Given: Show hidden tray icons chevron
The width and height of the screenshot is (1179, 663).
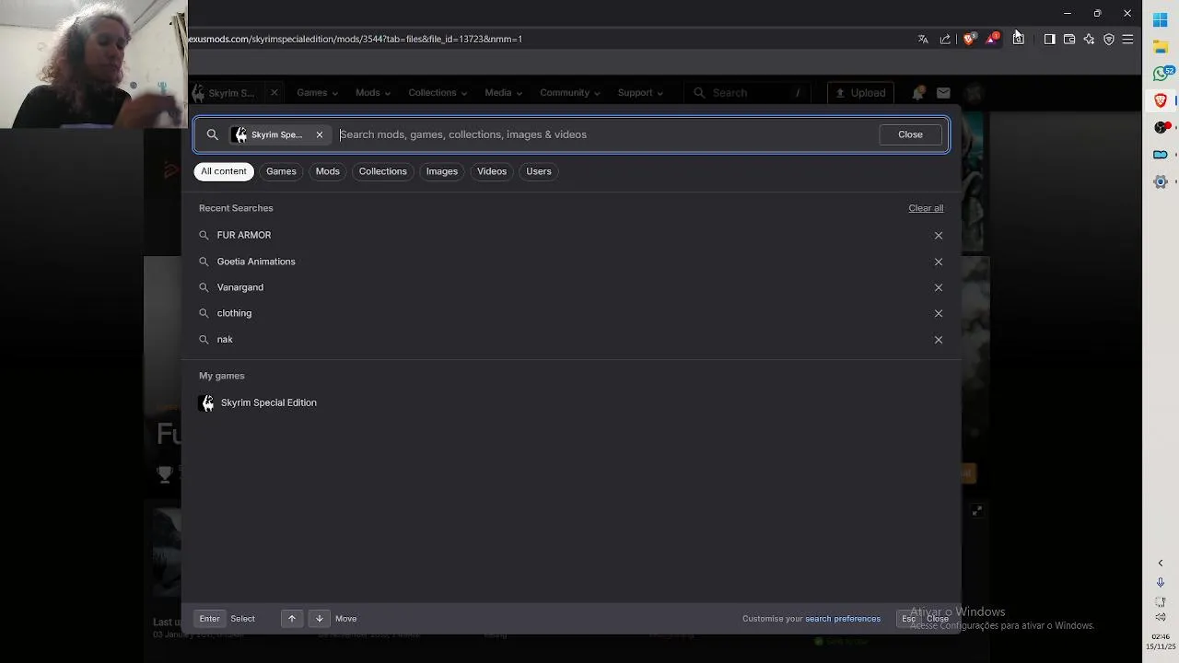Looking at the screenshot, I should point(1161,563).
